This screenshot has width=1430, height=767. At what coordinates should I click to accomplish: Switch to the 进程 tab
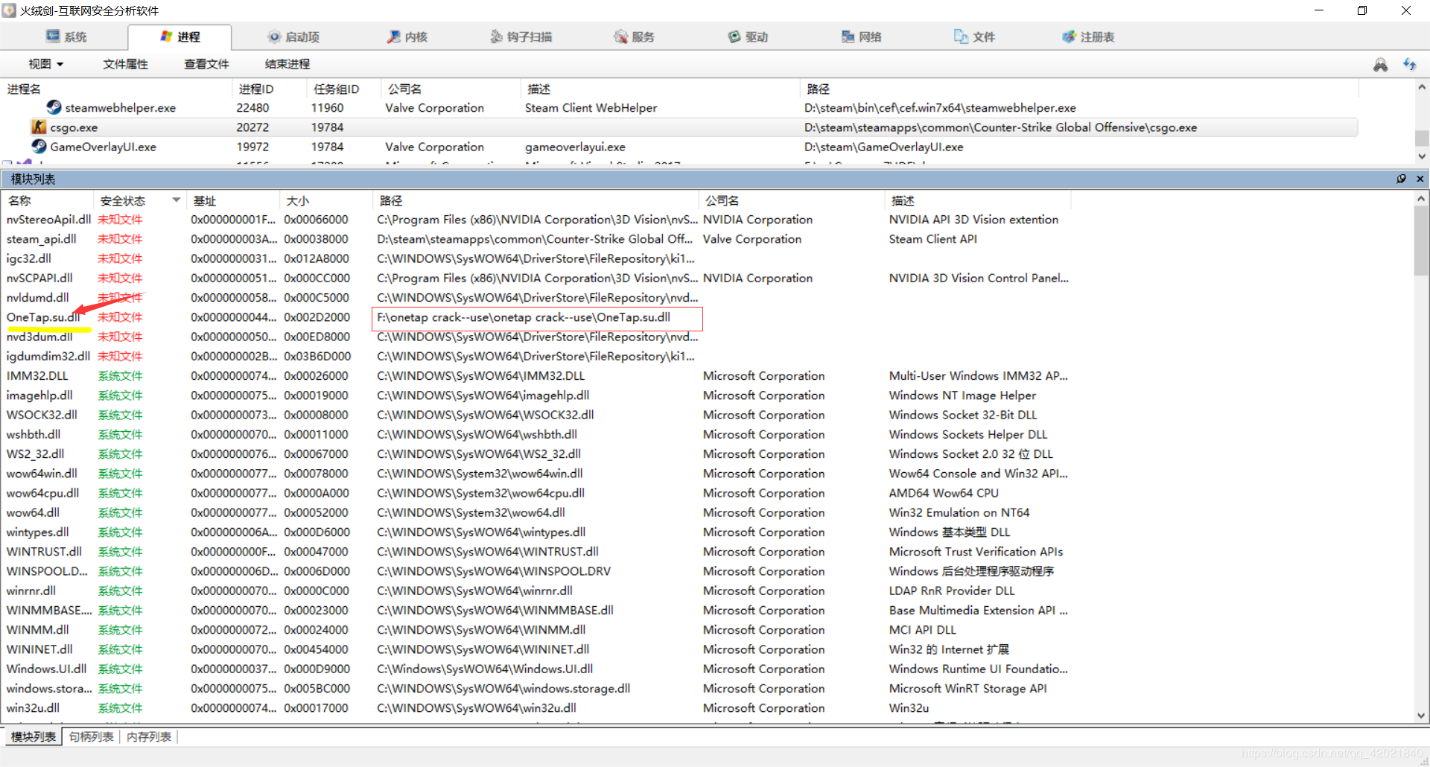179,37
